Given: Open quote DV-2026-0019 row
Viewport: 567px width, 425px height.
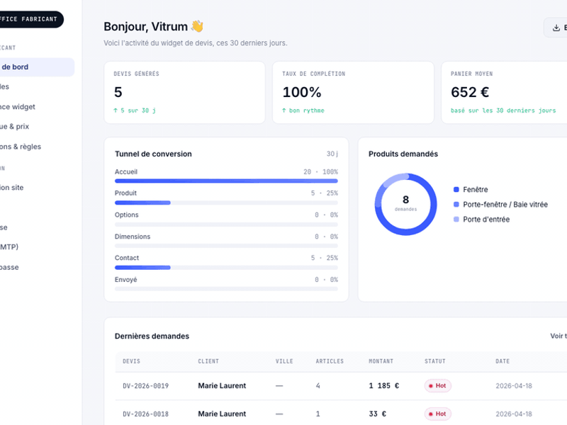Looking at the screenshot, I should [145, 386].
